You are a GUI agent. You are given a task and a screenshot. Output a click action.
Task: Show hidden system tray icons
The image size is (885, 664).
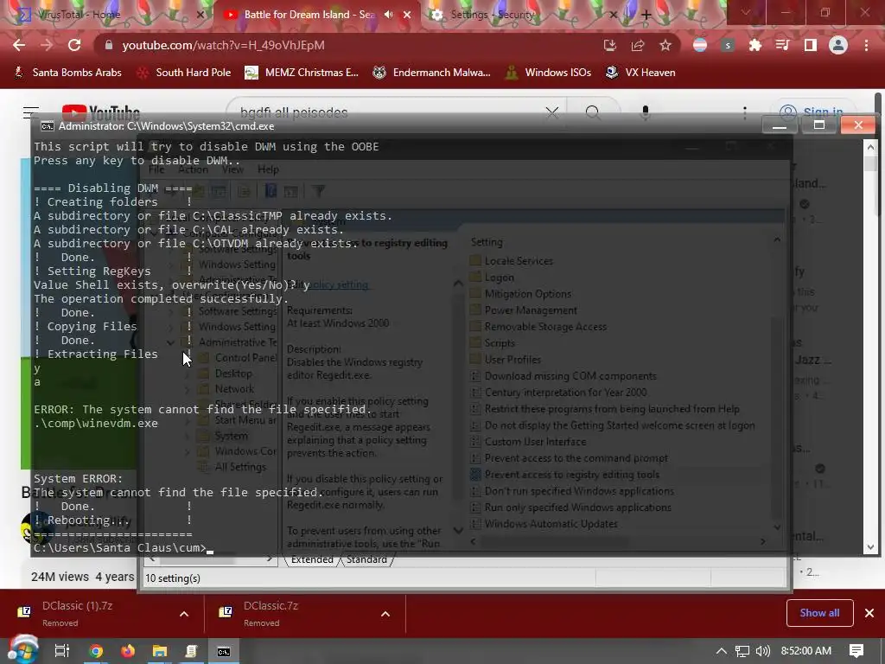click(x=722, y=651)
